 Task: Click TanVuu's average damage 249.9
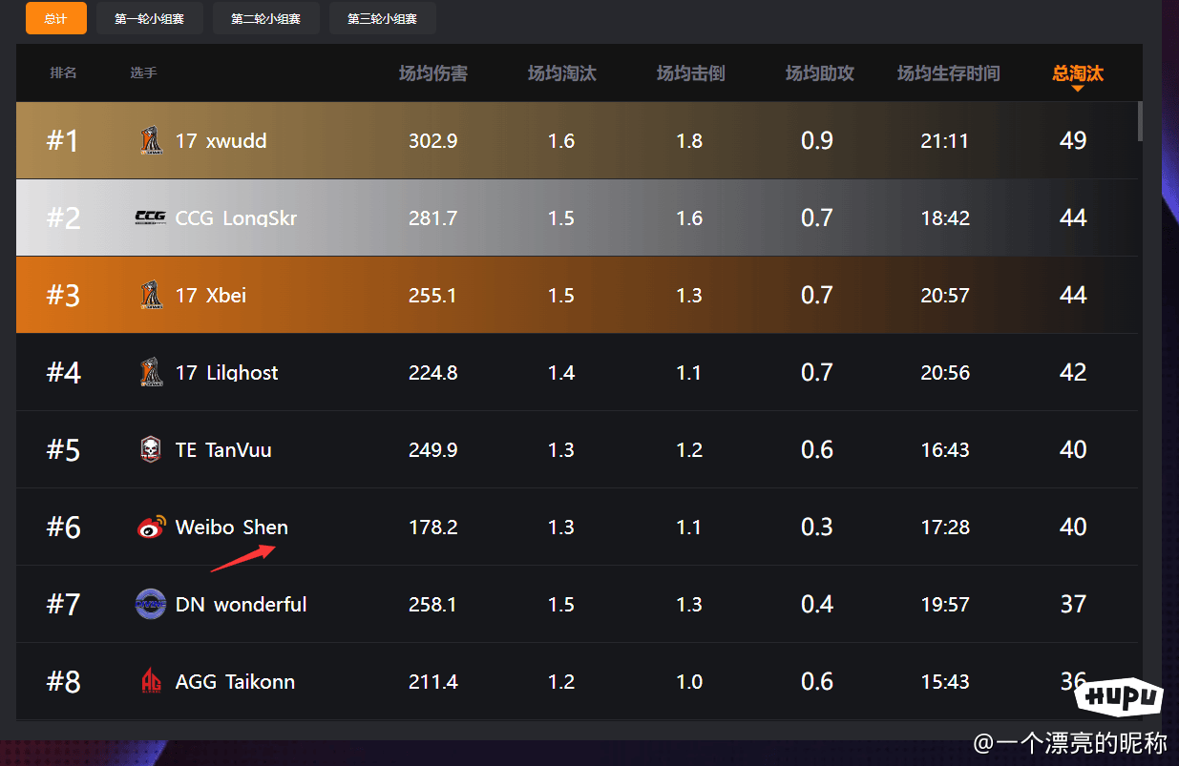pos(433,450)
